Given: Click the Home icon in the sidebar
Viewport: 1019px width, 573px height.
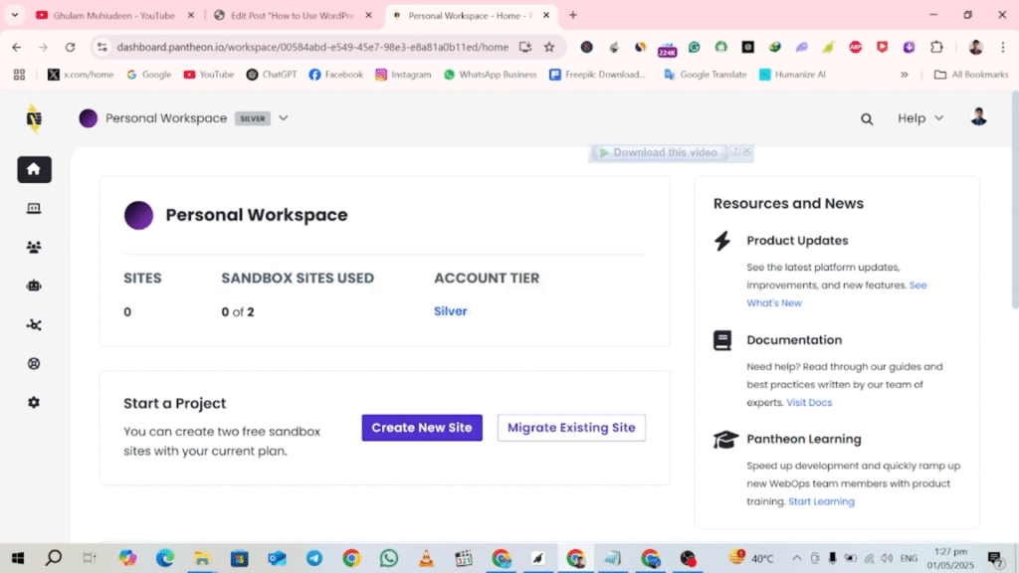Looking at the screenshot, I should 34,169.
